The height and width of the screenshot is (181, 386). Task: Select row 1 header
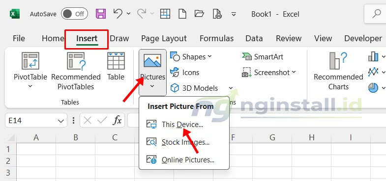[x=8, y=149]
